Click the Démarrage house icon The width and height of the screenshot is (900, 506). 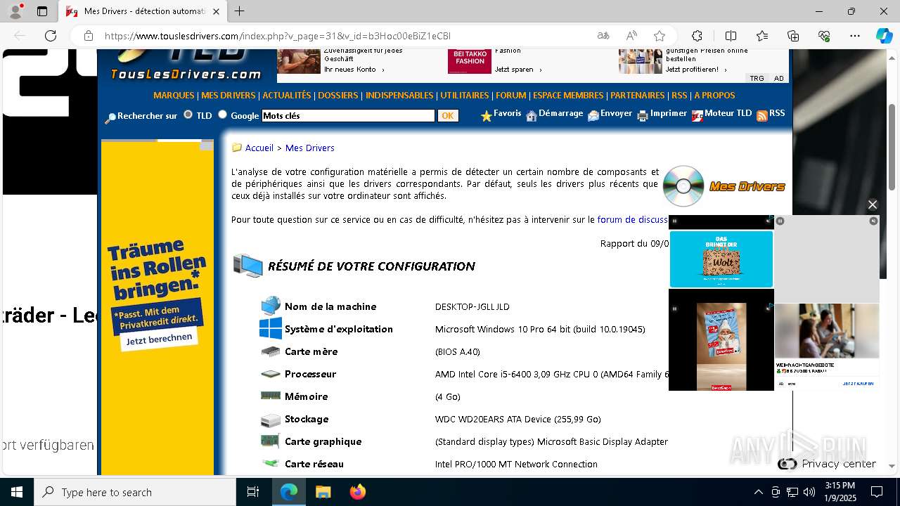(532, 115)
